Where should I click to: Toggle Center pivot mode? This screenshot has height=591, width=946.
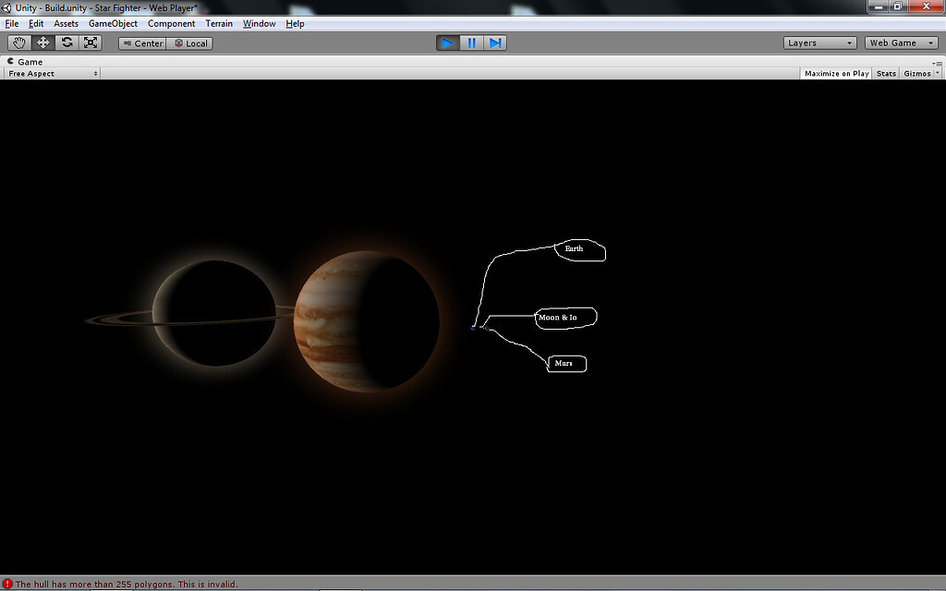(x=141, y=42)
